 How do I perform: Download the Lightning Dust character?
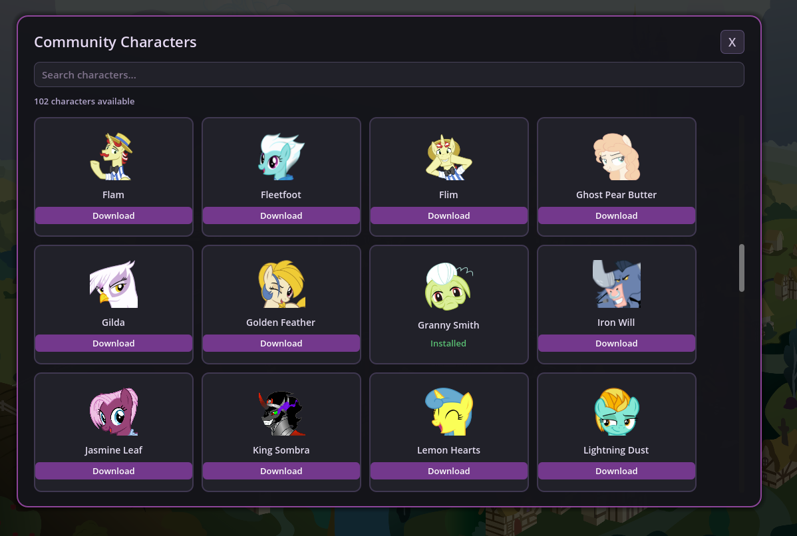click(x=617, y=470)
